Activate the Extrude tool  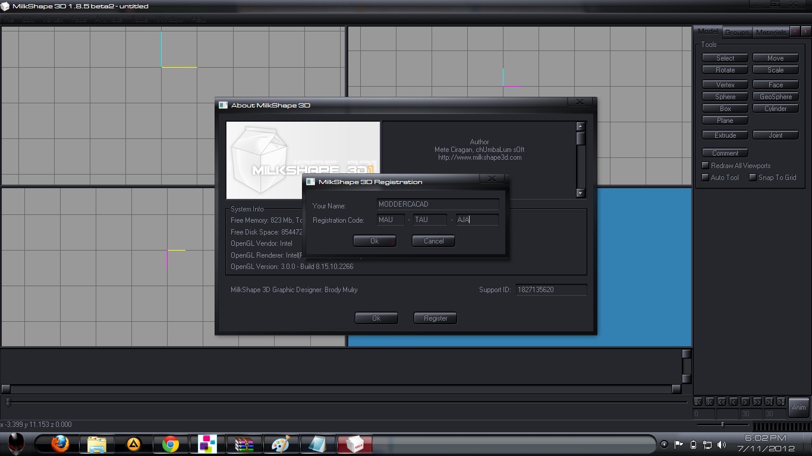[725, 135]
